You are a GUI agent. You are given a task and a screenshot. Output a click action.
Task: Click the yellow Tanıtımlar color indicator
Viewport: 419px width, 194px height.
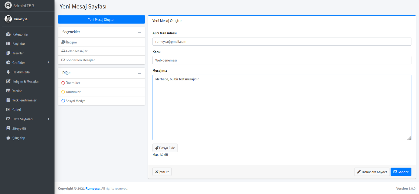63,92
